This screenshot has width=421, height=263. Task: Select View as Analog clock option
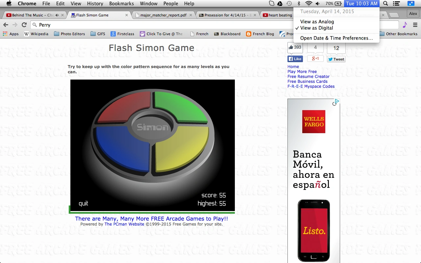pyautogui.click(x=317, y=22)
